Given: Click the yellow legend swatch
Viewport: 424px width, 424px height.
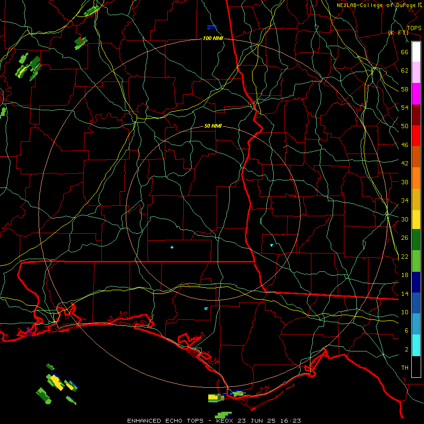Looking at the screenshot, I should point(416,220).
